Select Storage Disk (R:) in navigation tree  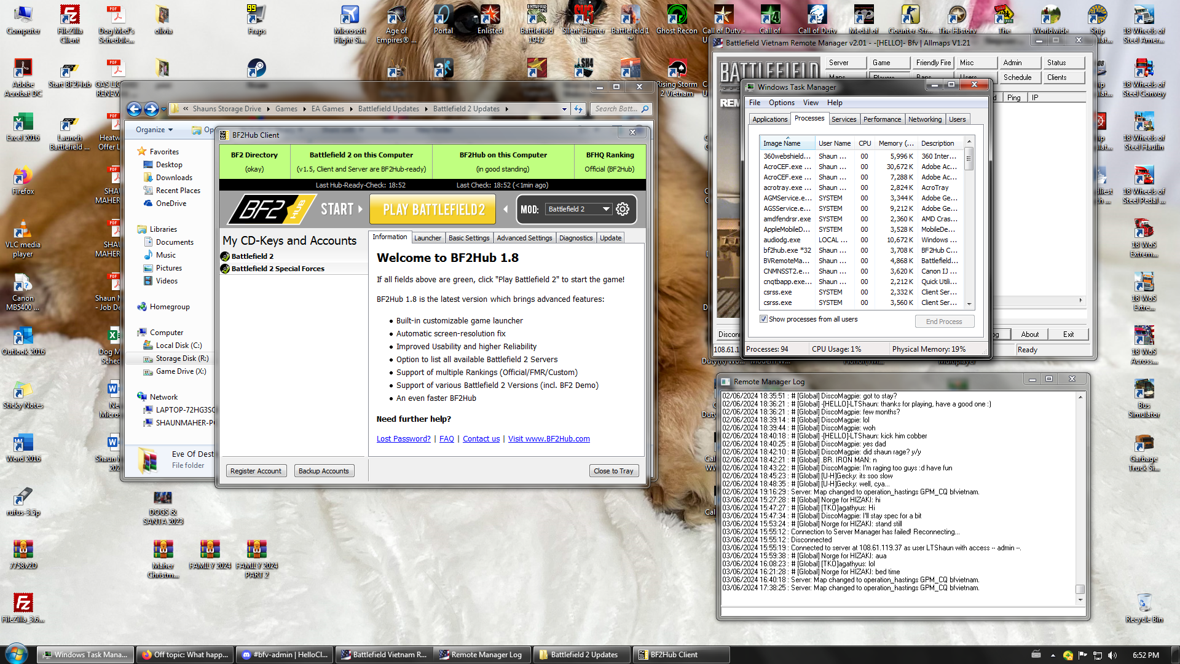pos(182,358)
